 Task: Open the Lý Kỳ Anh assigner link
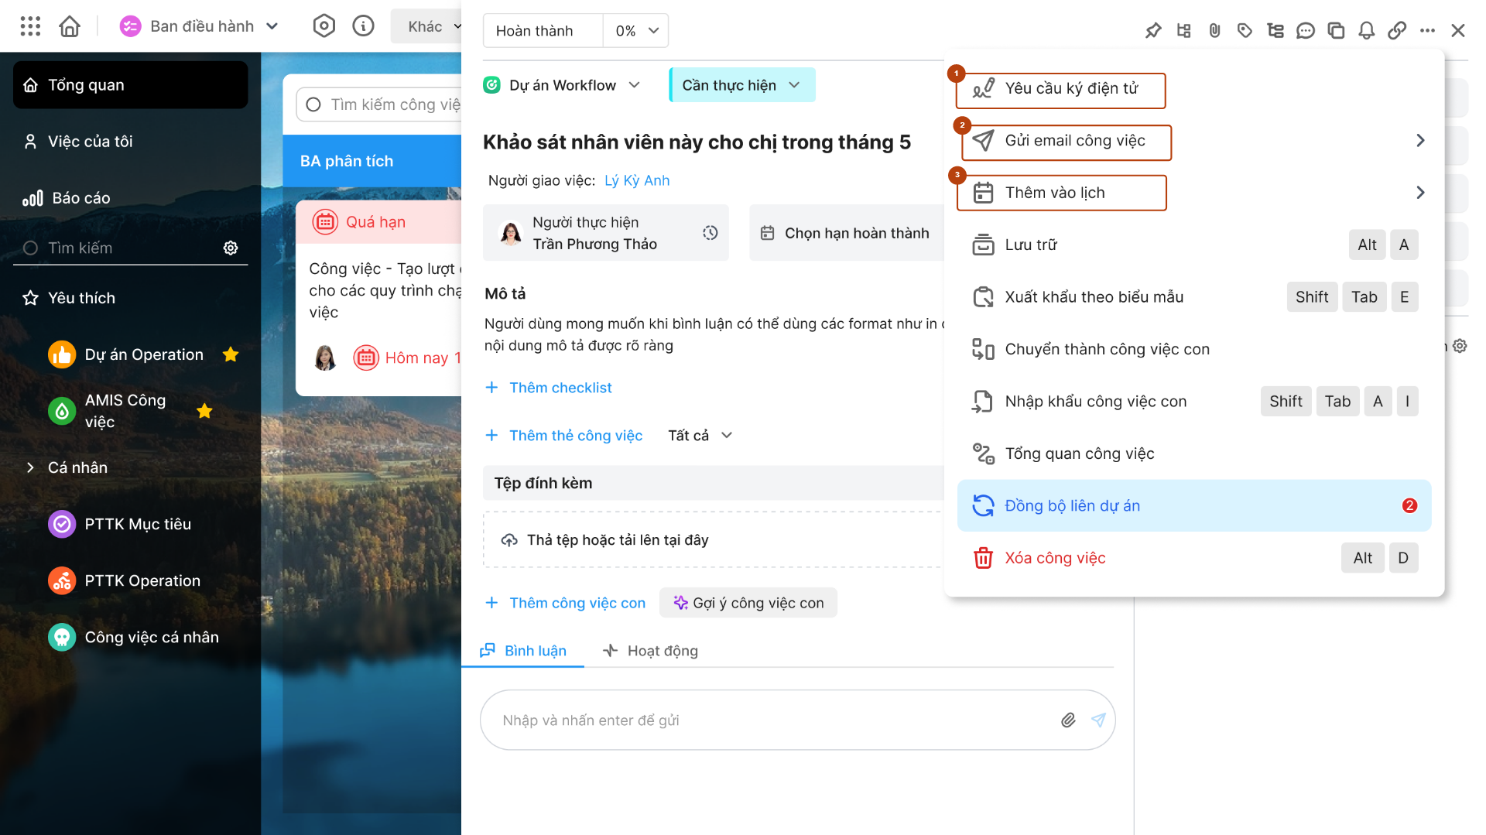click(637, 180)
